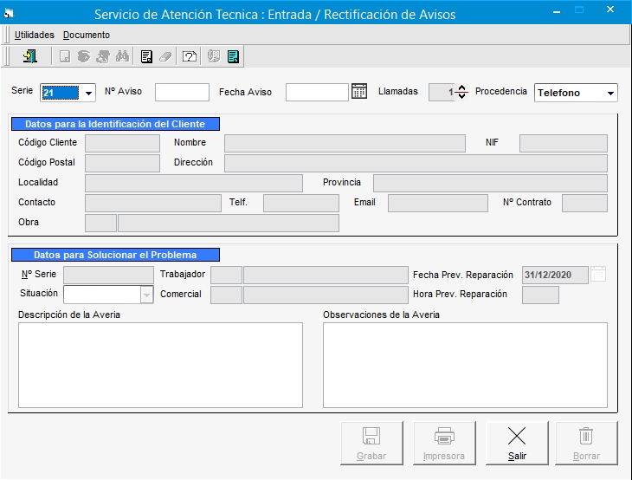The image size is (632, 480).
Task: Click the Email field
Action: tap(438, 203)
